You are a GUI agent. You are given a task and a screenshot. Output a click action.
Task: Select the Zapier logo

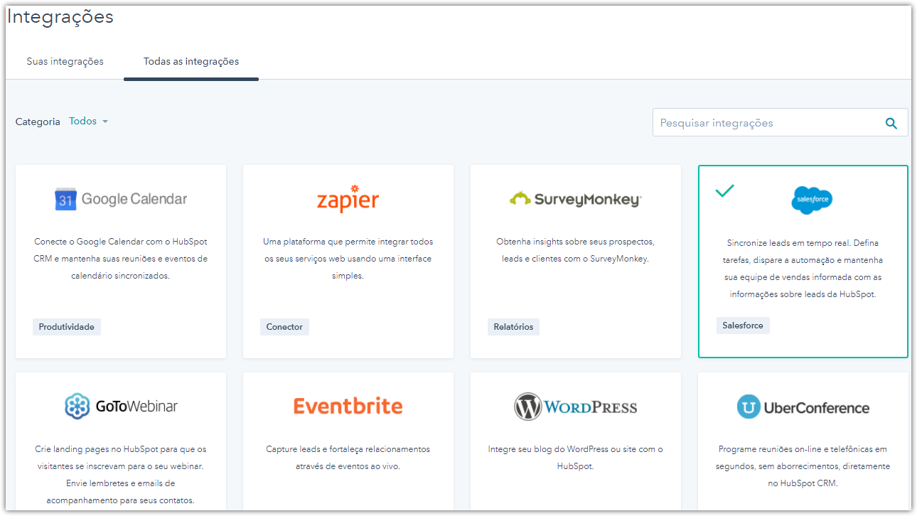pyautogui.click(x=348, y=199)
